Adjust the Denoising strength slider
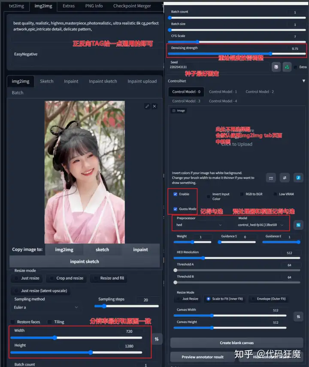 click(x=236, y=54)
